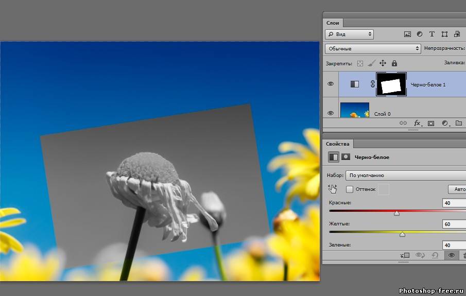
Task: Expand the Набор preset dropdown
Action: coord(405,175)
